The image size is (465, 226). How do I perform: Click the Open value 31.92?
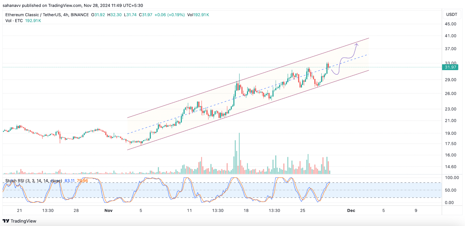(98, 15)
